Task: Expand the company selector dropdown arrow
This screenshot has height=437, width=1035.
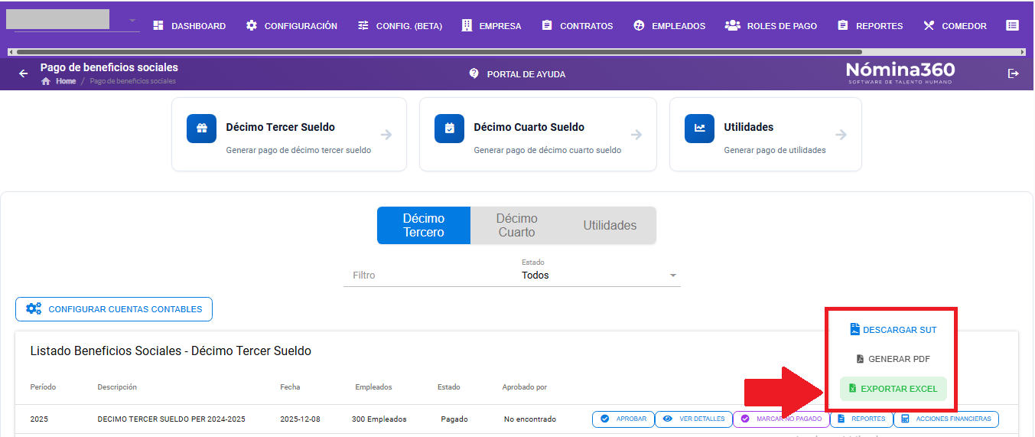Action: click(x=132, y=20)
